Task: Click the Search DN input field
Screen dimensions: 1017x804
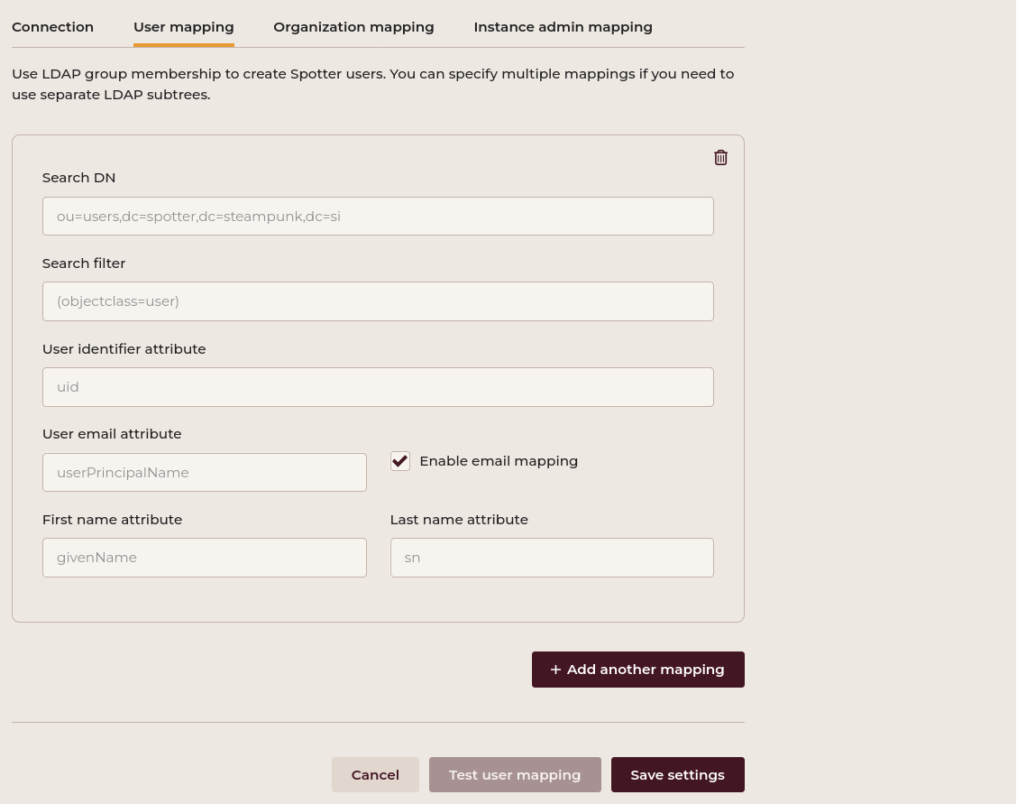Action: (x=378, y=217)
